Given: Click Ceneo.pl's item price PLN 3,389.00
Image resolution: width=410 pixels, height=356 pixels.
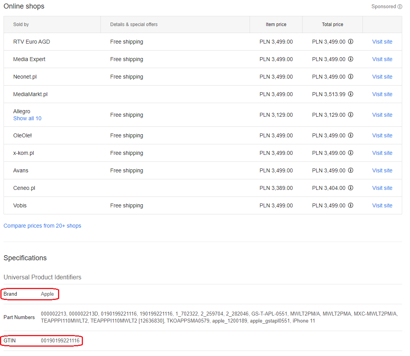Looking at the screenshot, I should [276, 188].
